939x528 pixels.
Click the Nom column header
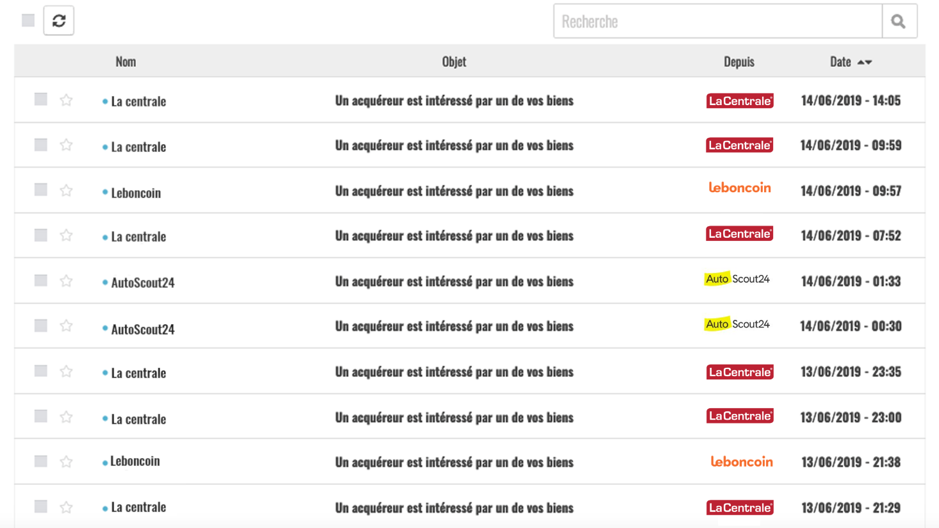click(126, 62)
